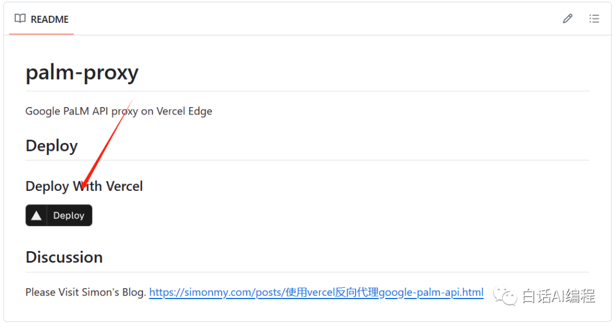Click the pencil edit icon
The image size is (615, 323).
click(567, 19)
